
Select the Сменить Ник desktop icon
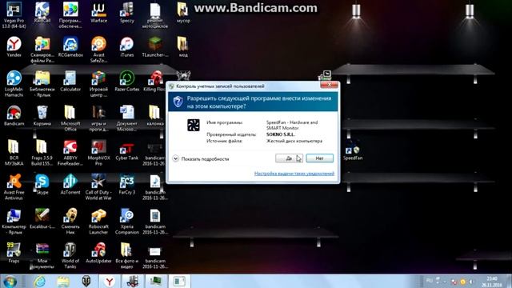click(x=70, y=221)
